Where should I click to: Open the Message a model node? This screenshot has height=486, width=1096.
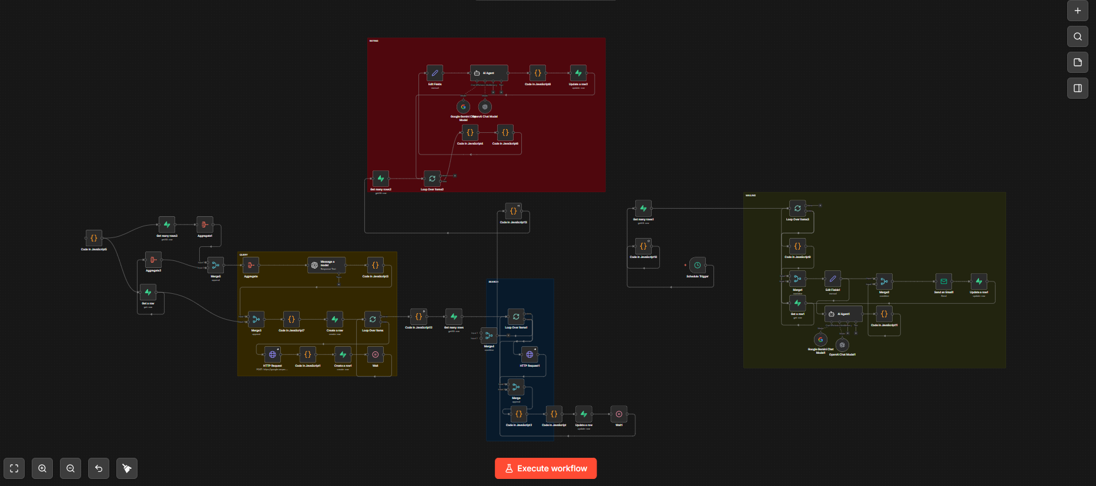click(327, 265)
